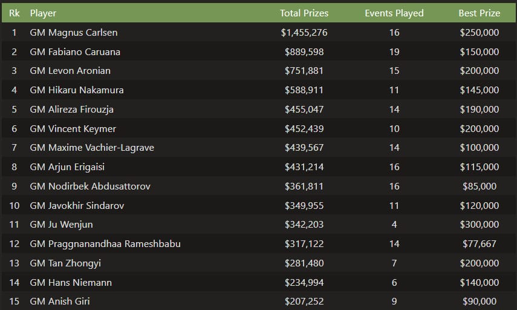517x310 pixels.
Task: Click the Rk rank column header
Action: pos(14,13)
